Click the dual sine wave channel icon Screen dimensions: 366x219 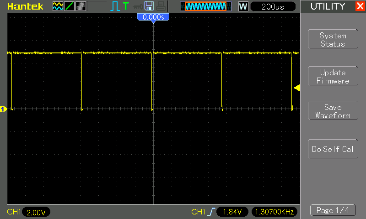tap(58, 6)
